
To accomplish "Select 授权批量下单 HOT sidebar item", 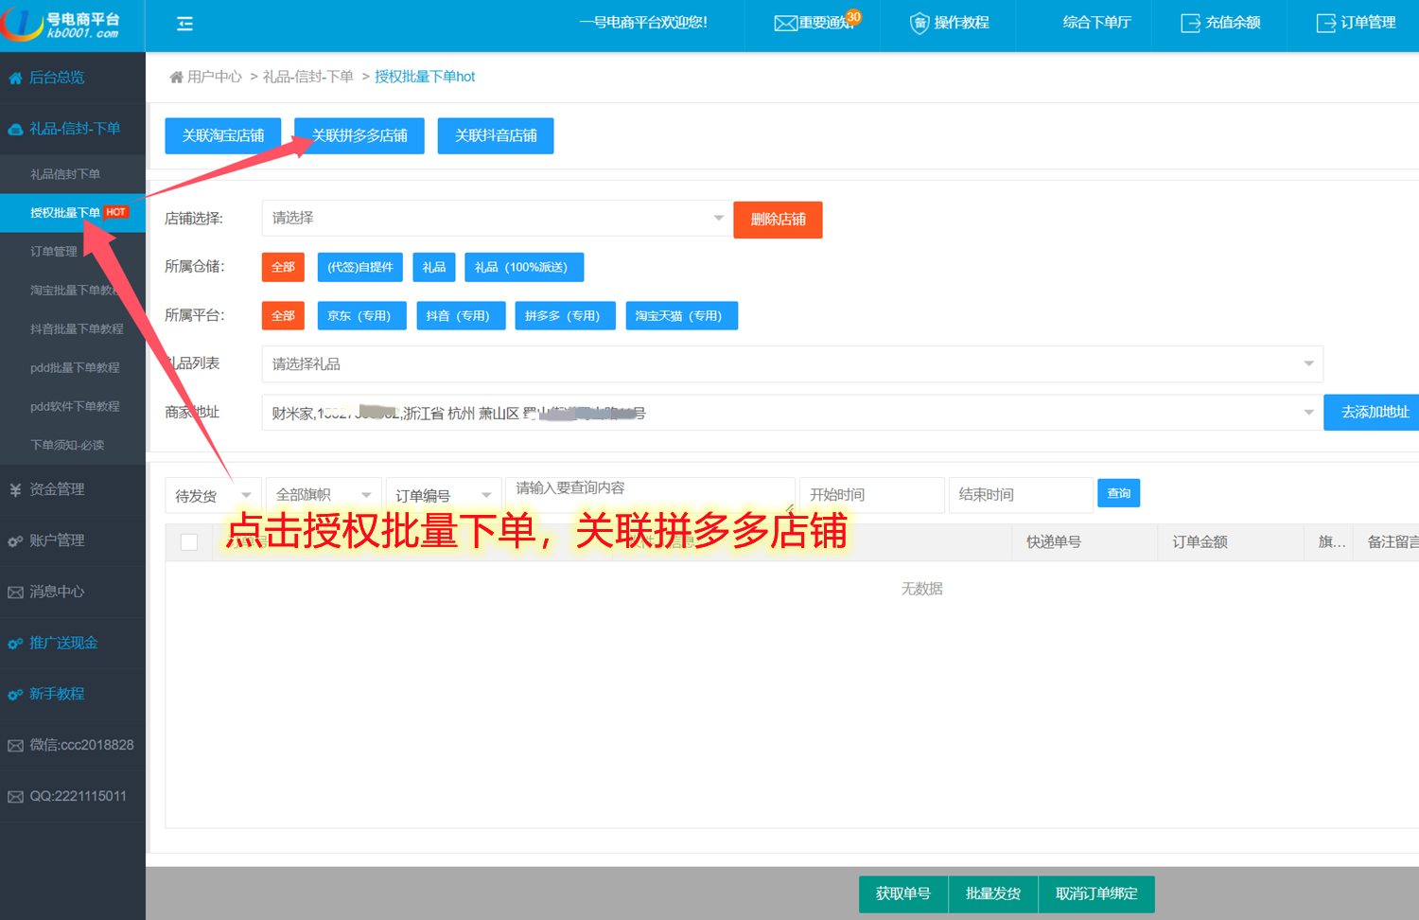I will [x=66, y=213].
